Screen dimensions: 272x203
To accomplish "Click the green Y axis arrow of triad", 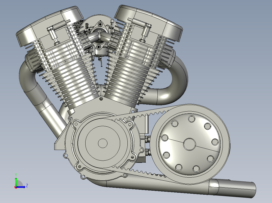I will [x=16, y=182].
